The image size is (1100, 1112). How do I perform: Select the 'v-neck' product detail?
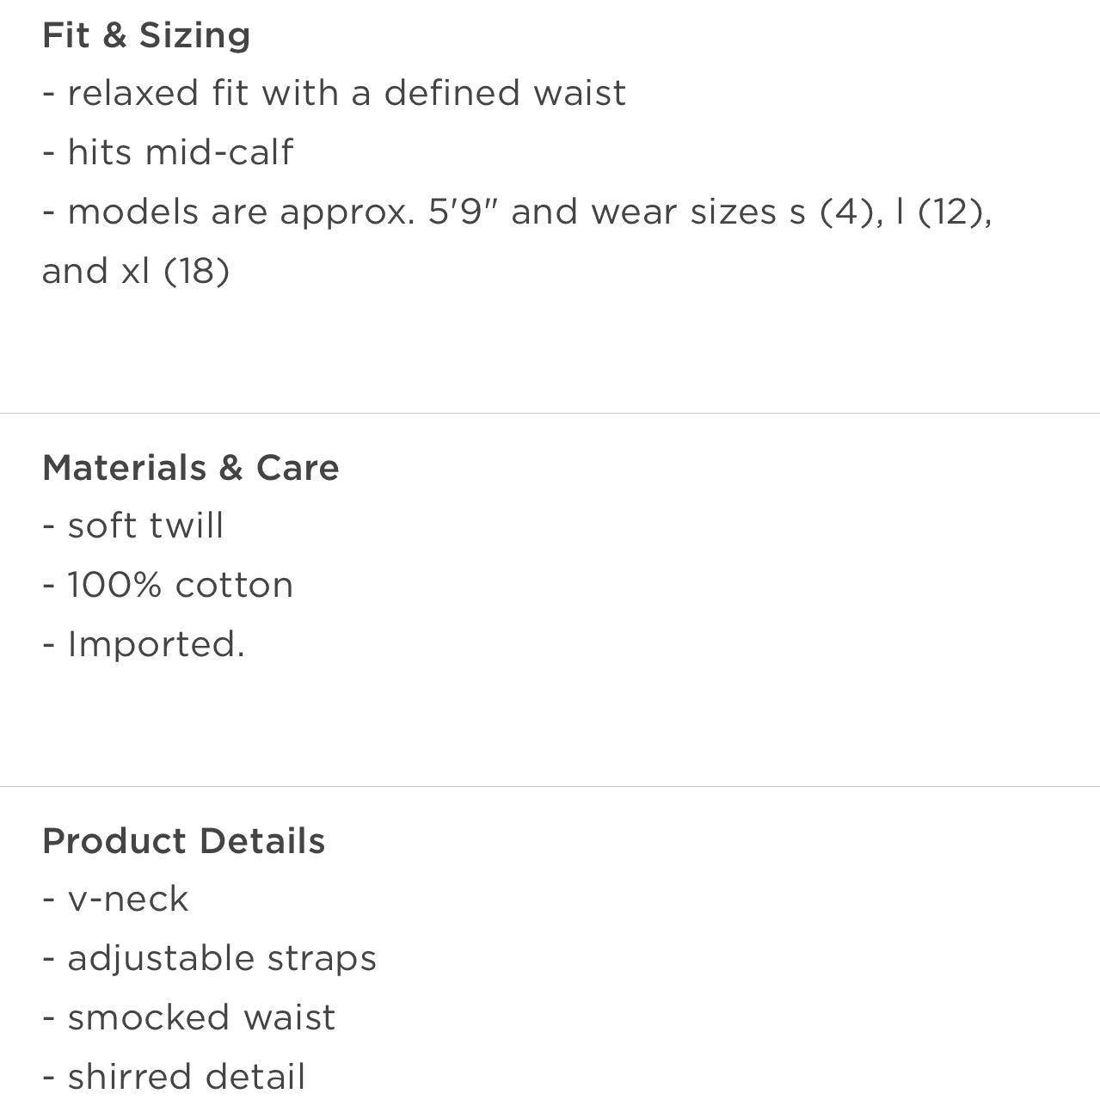[127, 900]
